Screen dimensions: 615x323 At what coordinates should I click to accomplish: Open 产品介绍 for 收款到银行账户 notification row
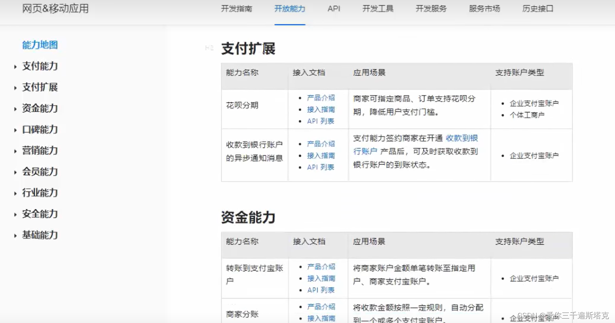(x=321, y=144)
